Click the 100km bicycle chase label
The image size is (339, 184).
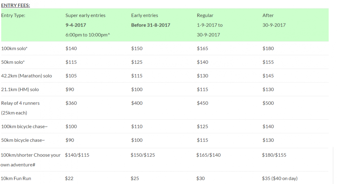click(24, 127)
